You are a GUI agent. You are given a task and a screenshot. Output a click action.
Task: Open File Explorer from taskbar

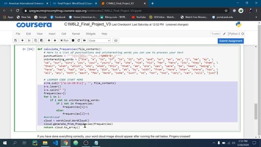point(45,143)
